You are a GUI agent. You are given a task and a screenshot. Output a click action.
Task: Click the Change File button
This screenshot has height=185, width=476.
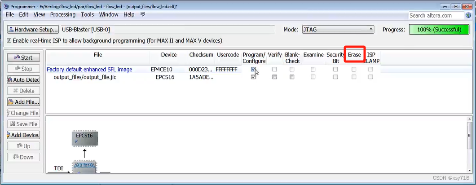pyautogui.click(x=23, y=113)
